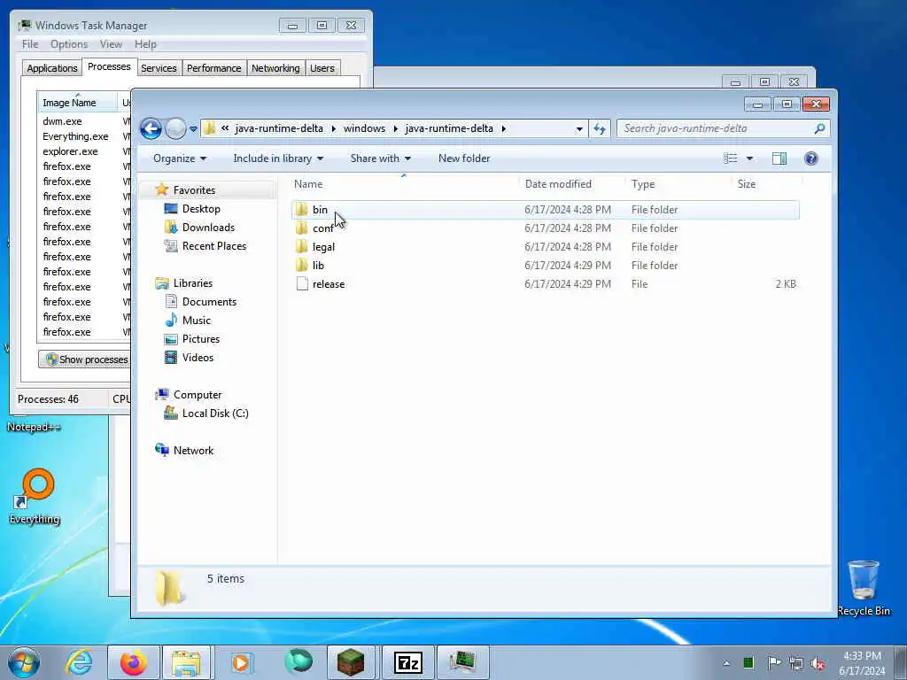Open 7-Zip from the taskbar
This screenshot has width=907, height=680.
407,662
